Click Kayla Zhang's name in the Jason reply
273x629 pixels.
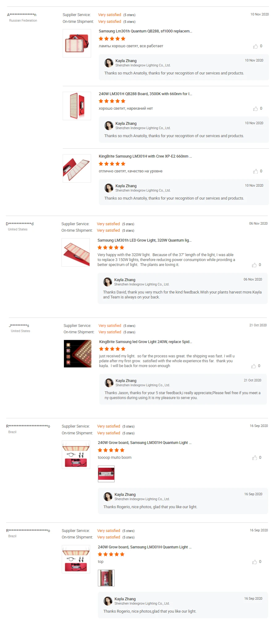126,381
